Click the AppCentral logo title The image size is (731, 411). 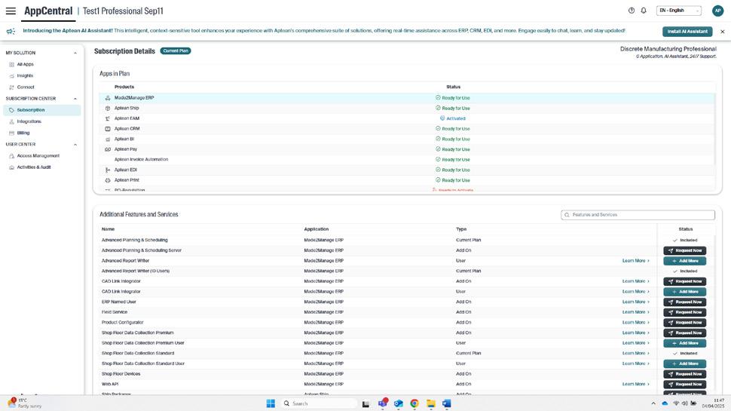[48, 11]
